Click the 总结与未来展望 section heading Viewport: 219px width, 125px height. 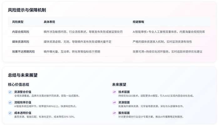pyautogui.click(x=23, y=75)
